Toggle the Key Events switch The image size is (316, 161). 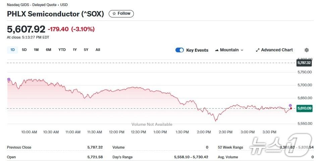(x=179, y=50)
